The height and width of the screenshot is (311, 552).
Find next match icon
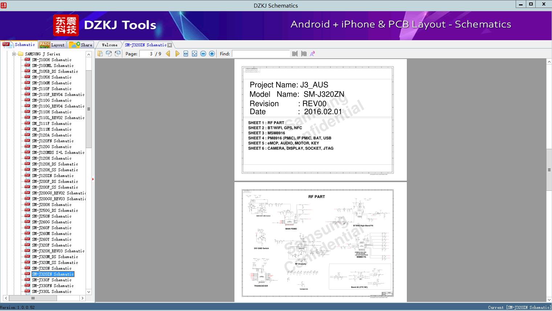pos(304,54)
